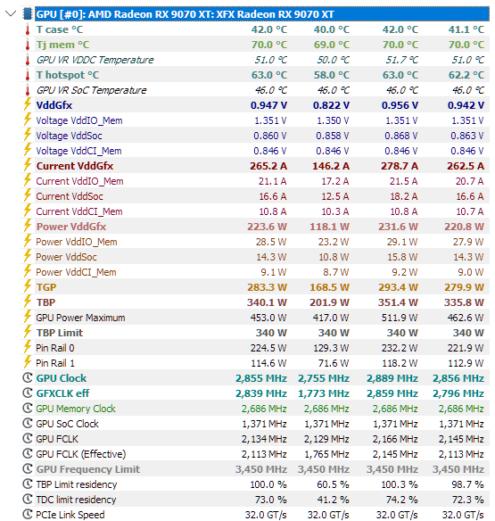Click the GPU chip icon in header row

28,14
